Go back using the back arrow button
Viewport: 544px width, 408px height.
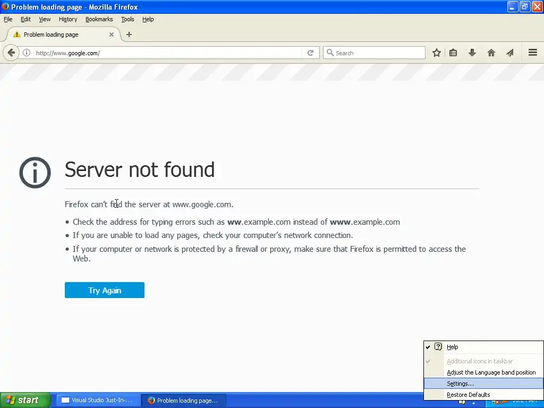click(11, 53)
